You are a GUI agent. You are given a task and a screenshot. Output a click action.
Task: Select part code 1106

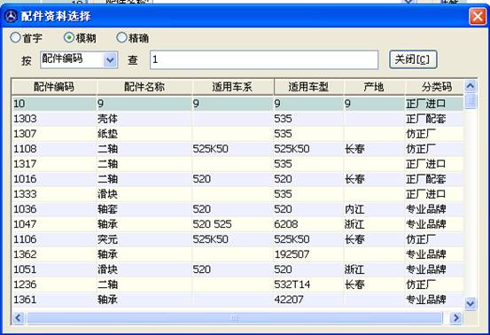click(x=25, y=239)
